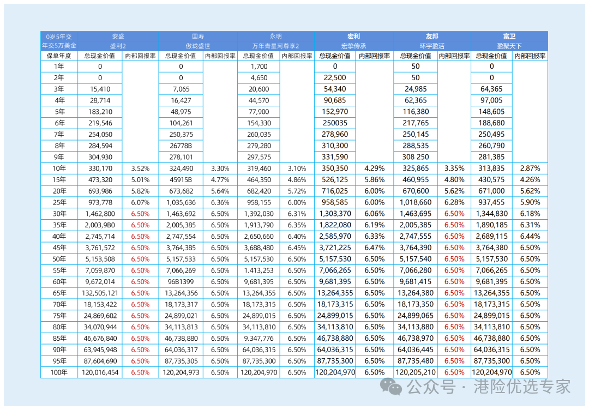This screenshot has width=589, height=410.
Task: Click the 安盛 company header
Action: pyautogui.click(x=118, y=37)
